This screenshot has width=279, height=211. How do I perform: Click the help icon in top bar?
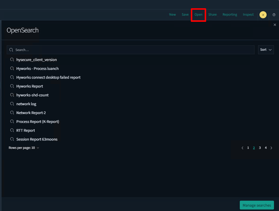(x=274, y=15)
